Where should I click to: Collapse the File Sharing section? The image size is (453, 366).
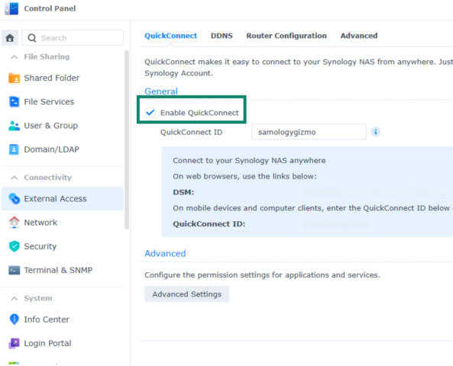15,57
